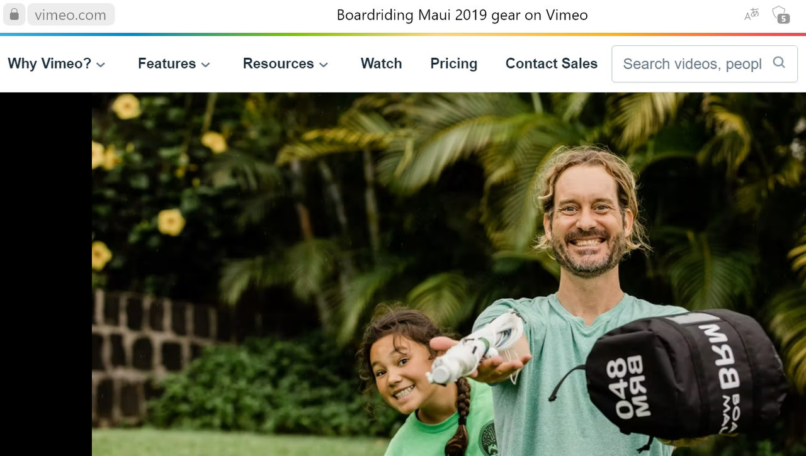
Task: Click the page title Boardriding Maui 2019 gear
Action: (462, 15)
